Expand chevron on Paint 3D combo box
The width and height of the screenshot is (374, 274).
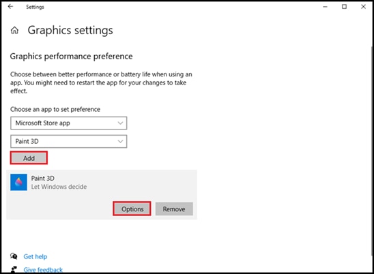pyautogui.click(x=120, y=142)
